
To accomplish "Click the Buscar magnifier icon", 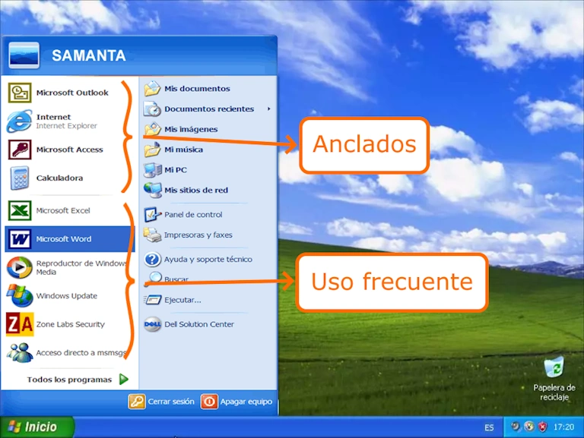I will (x=154, y=277).
